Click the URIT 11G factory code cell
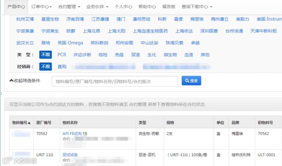Viewport: 282px width, 166px height. coord(45,155)
